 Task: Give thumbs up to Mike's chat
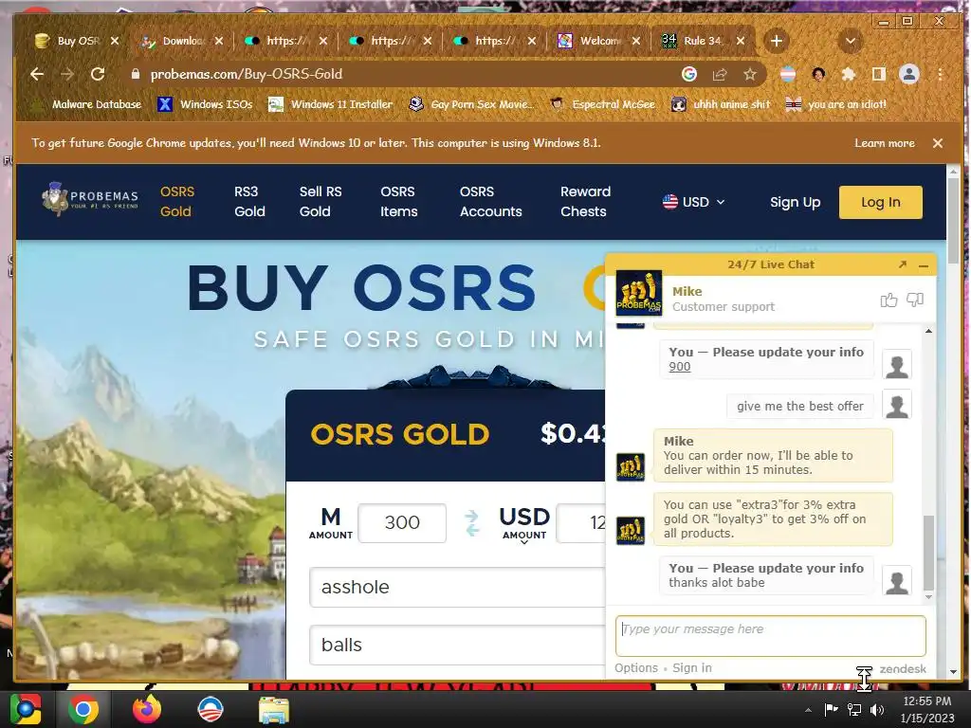[889, 300]
